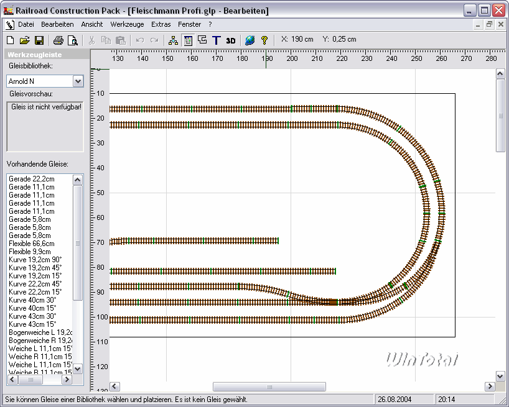Click the yellow question mark help icon

pyautogui.click(x=264, y=40)
